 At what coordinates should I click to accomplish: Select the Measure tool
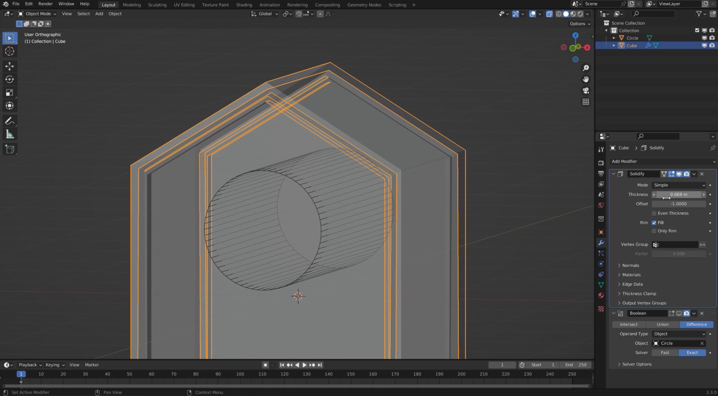10,134
